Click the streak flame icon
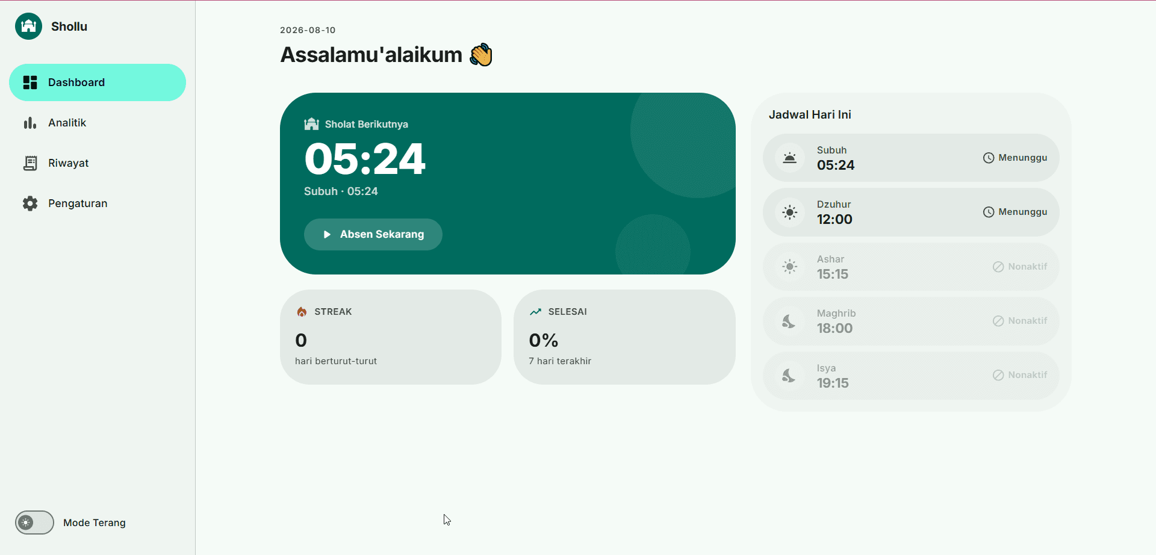Image resolution: width=1156 pixels, height=555 pixels. coord(302,312)
